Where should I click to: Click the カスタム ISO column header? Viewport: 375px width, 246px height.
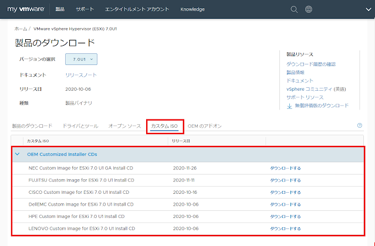tap(38, 141)
